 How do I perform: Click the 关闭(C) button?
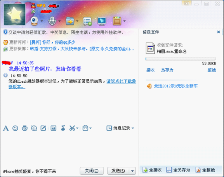[x=92, y=171]
